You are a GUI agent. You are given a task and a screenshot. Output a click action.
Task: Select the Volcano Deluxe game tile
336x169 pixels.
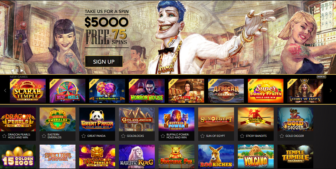pos(256,156)
